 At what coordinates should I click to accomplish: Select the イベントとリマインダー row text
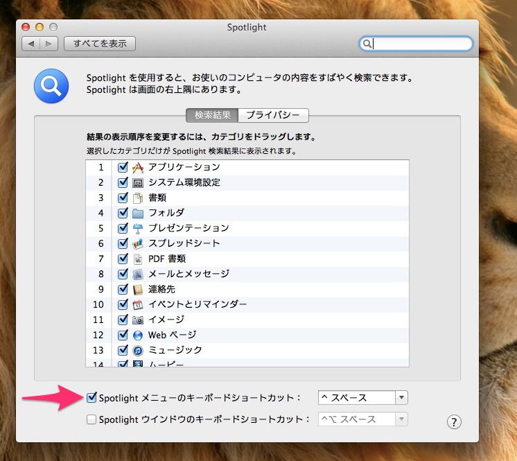coord(198,304)
